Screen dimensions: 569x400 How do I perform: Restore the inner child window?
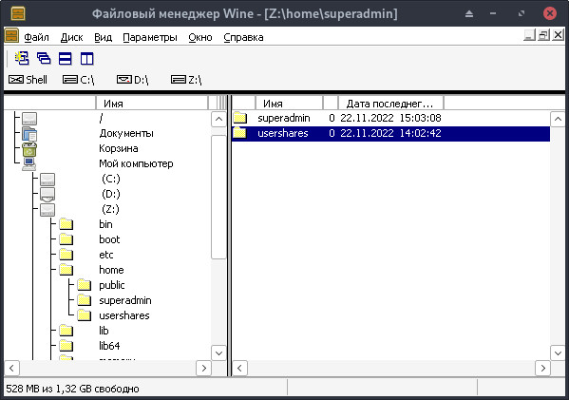click(x=544, y=35)
